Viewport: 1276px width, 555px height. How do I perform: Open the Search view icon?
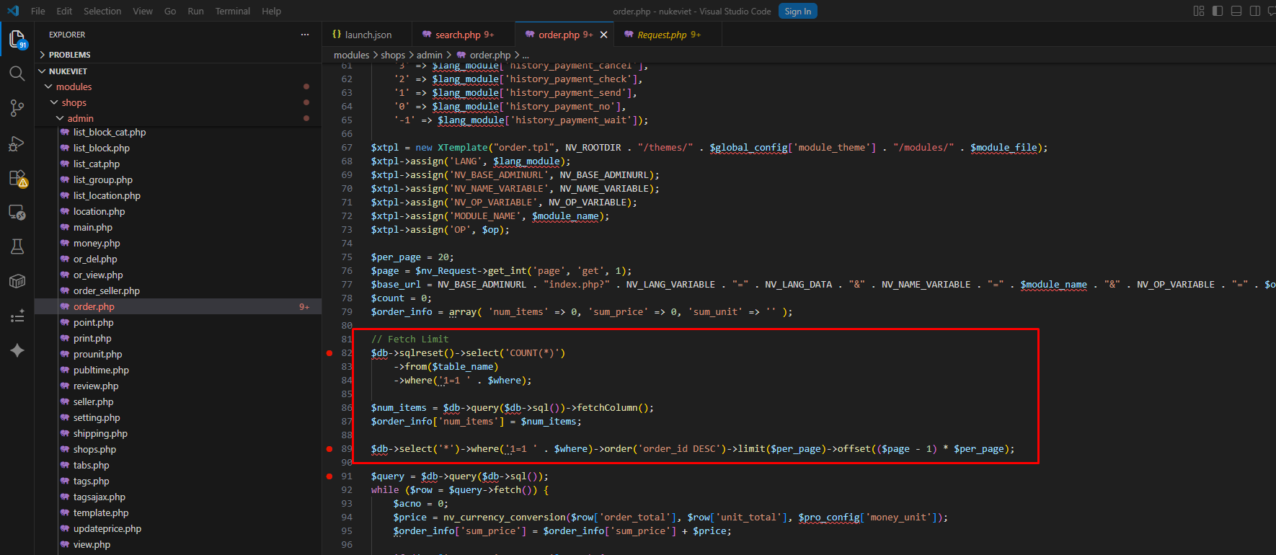(x=17, y=74)
